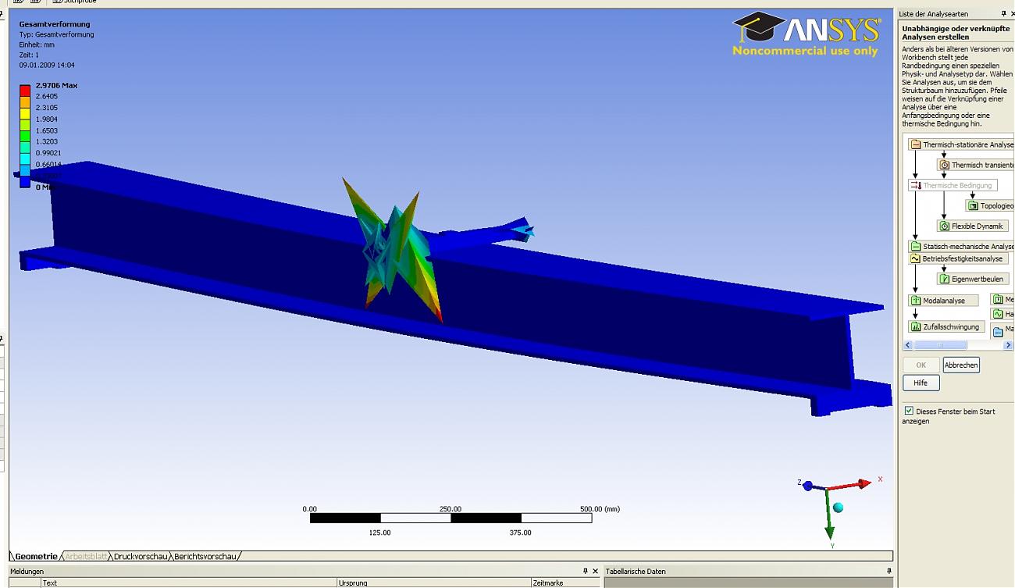Click the 1.3203 legend value
Screen dimensions: 1015x588
[x=47, y=141]
